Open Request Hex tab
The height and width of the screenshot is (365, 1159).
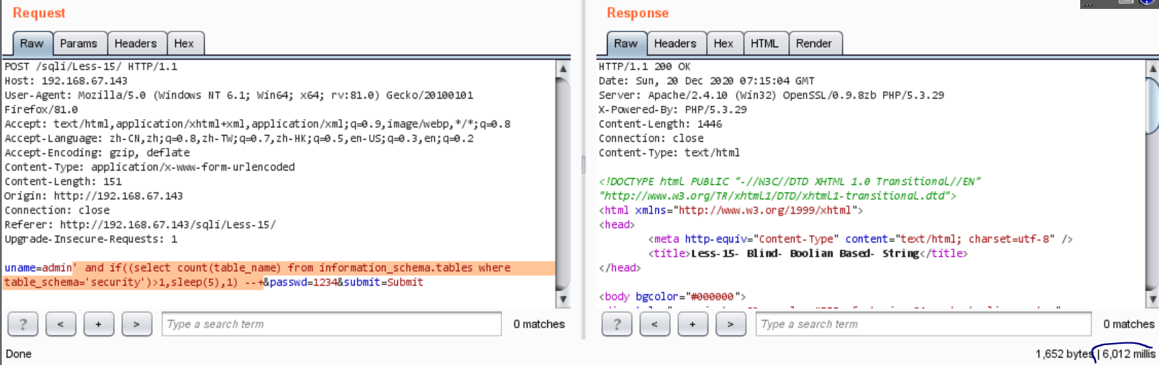pos(184,43)
